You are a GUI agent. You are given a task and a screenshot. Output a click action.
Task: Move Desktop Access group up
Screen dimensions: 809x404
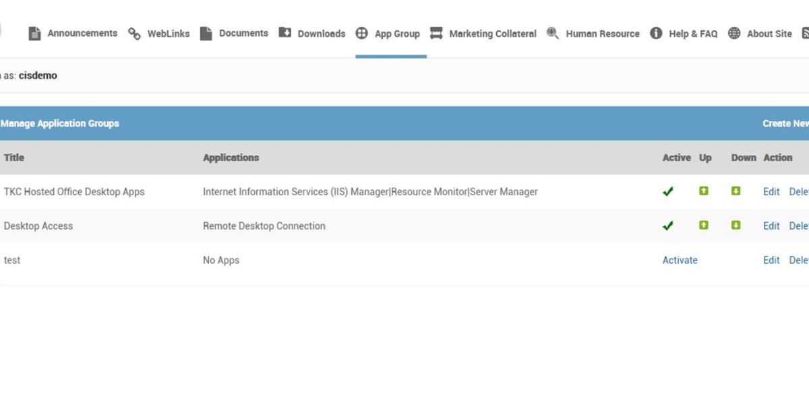point(703,226)
